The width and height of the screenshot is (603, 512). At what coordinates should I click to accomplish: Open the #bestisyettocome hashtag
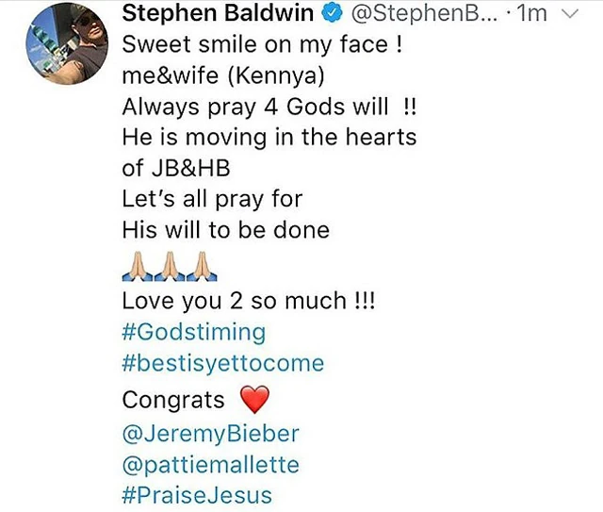pos(222,364)
